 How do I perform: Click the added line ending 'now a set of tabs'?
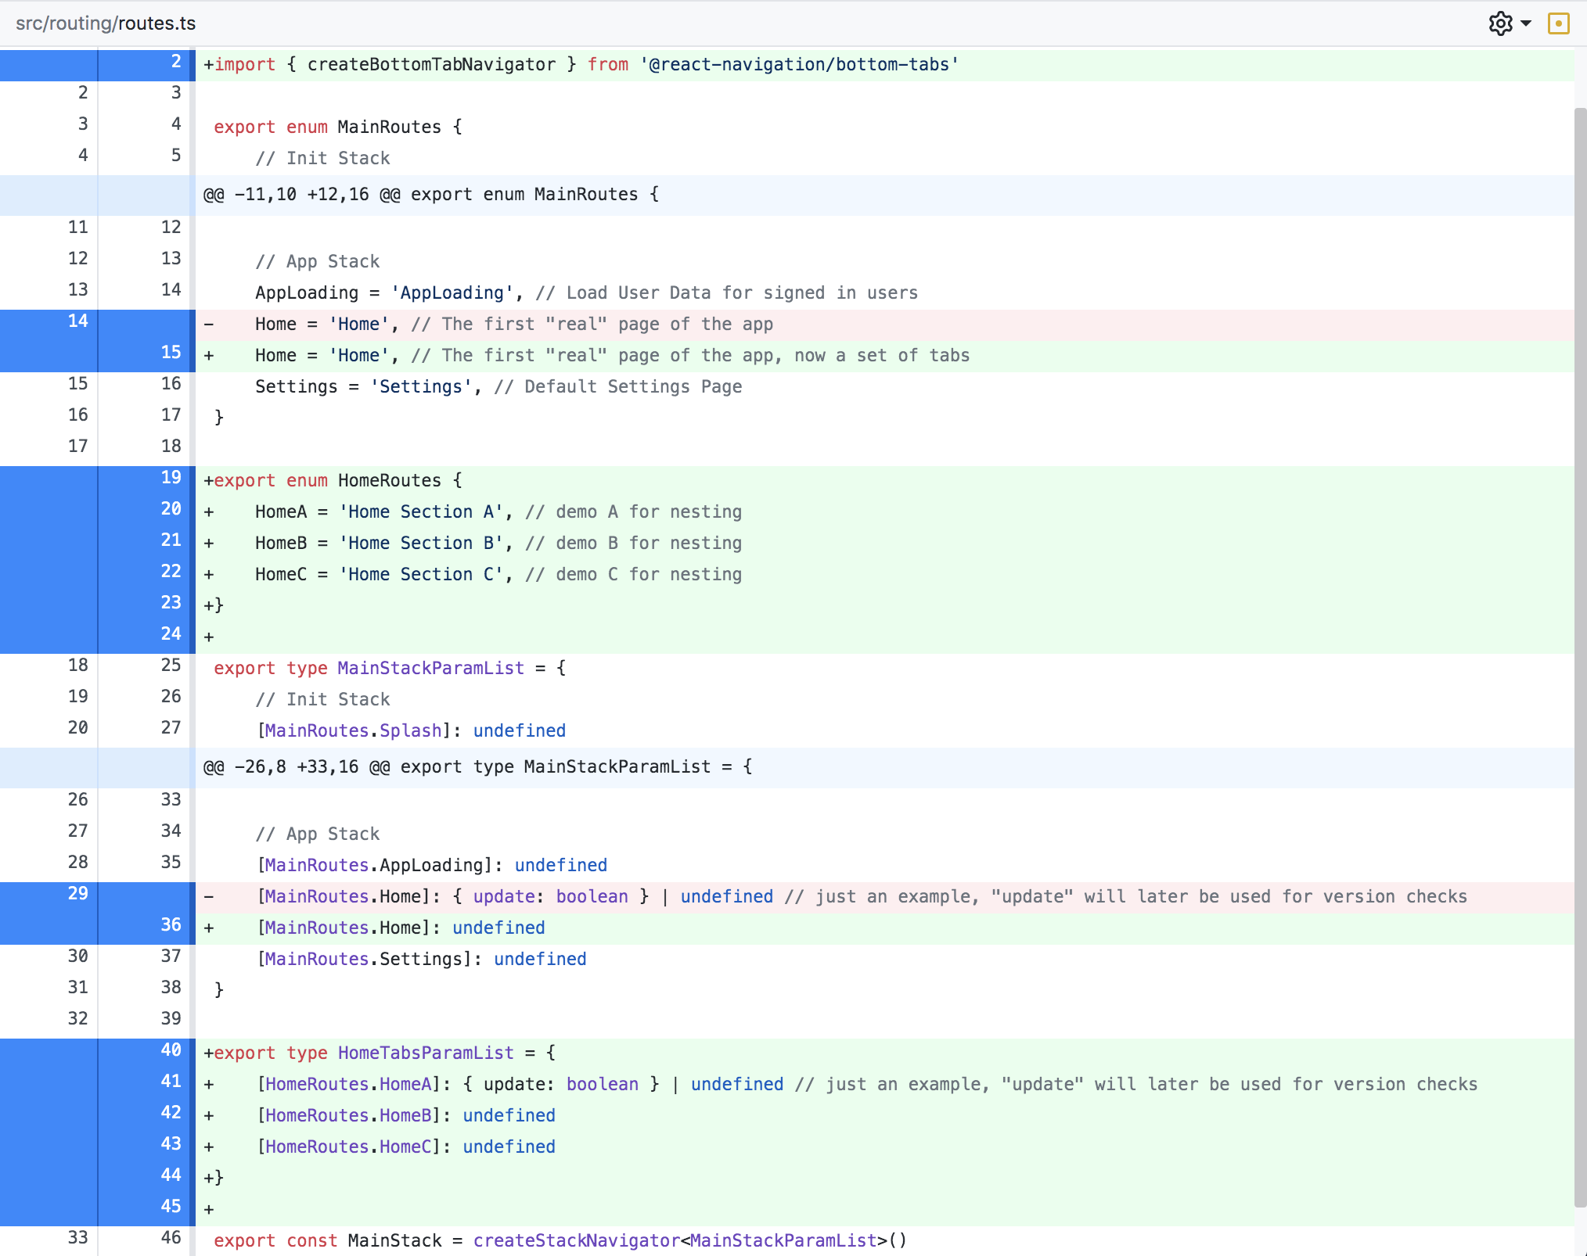pyautogui.click(x=884, y=356)
